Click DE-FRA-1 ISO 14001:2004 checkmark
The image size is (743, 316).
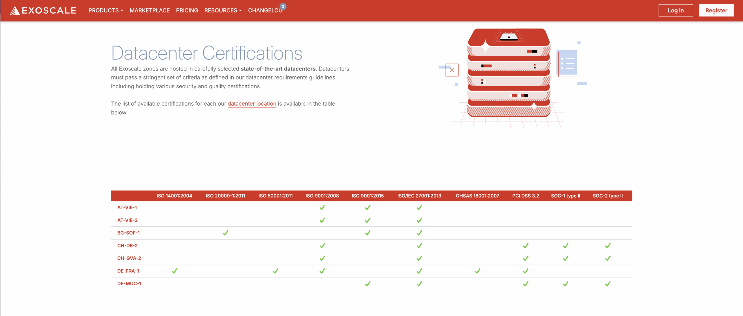(174, 271)
